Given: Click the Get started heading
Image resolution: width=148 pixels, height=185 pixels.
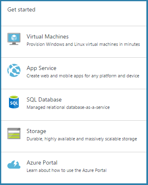Looking at the screenshot, I should [21, 9].
